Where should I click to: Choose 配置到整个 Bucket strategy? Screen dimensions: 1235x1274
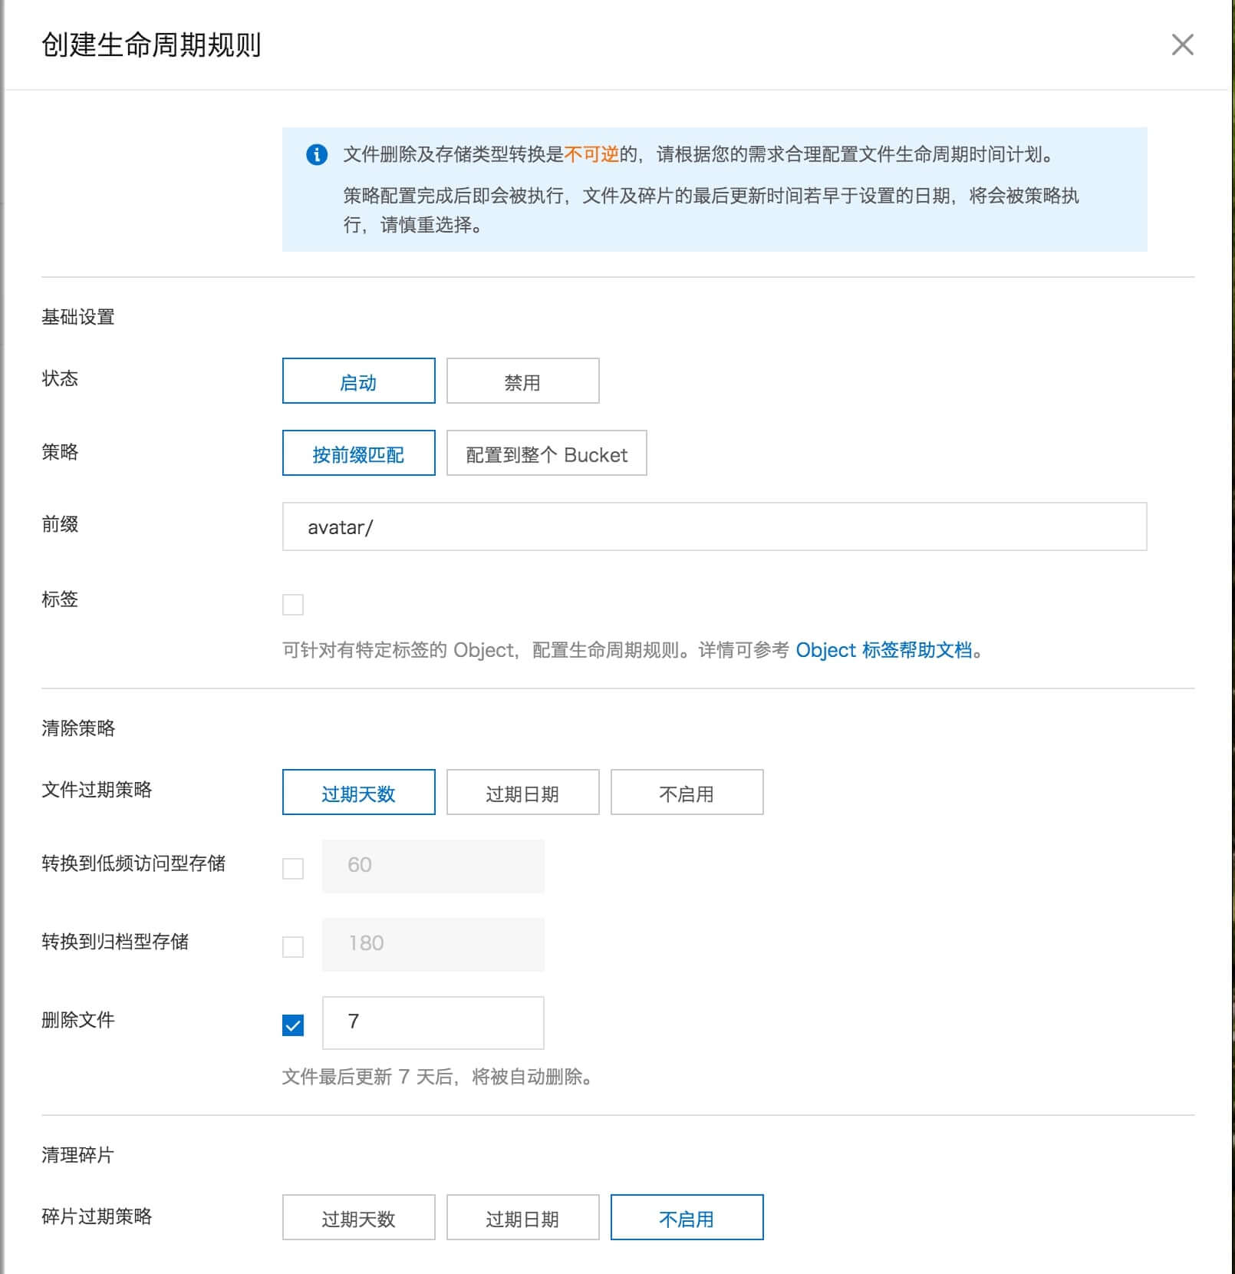(x=546, y=453)
